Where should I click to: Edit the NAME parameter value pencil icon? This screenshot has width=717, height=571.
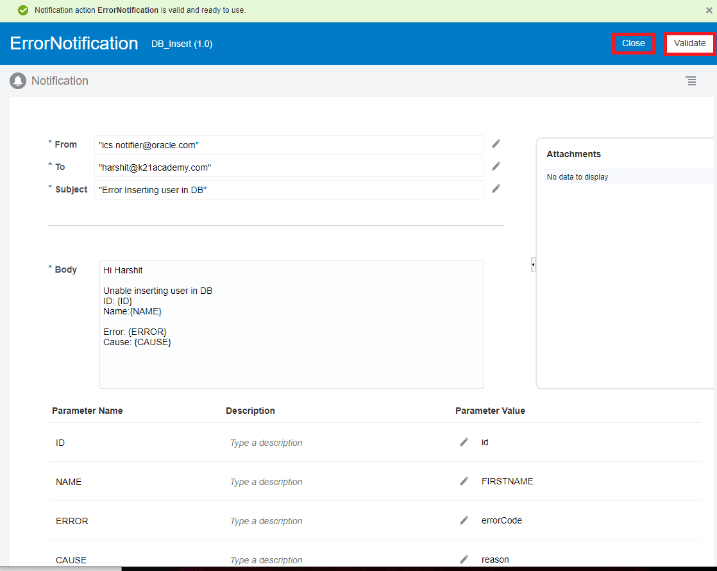coord(464,481)
